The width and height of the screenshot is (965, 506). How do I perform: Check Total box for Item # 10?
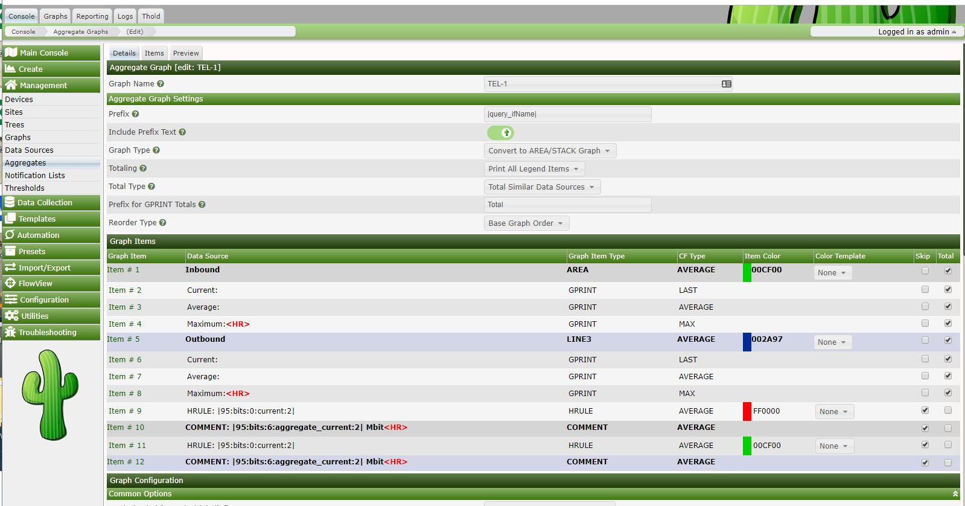(x=948, y=428)
